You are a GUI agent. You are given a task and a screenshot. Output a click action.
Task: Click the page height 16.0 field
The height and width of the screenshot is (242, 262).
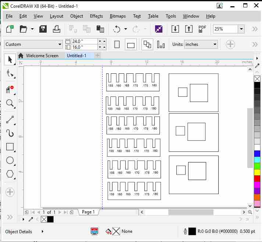click(x=85, y=47)
